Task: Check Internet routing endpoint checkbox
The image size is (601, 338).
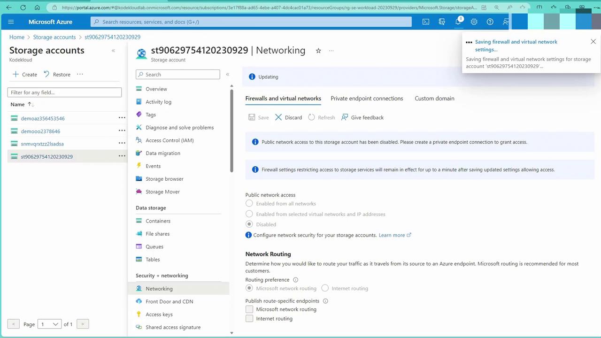Action: point(249,319)
